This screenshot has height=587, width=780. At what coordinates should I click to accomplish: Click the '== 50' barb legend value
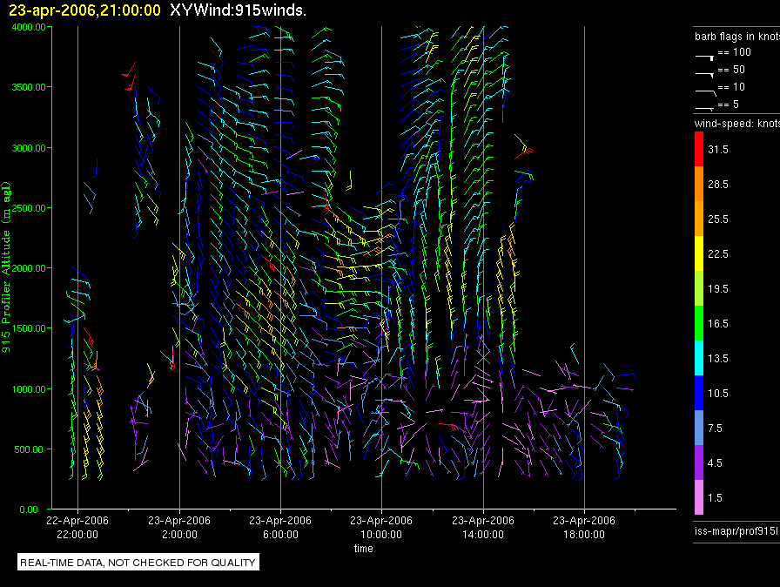[731, 69]
